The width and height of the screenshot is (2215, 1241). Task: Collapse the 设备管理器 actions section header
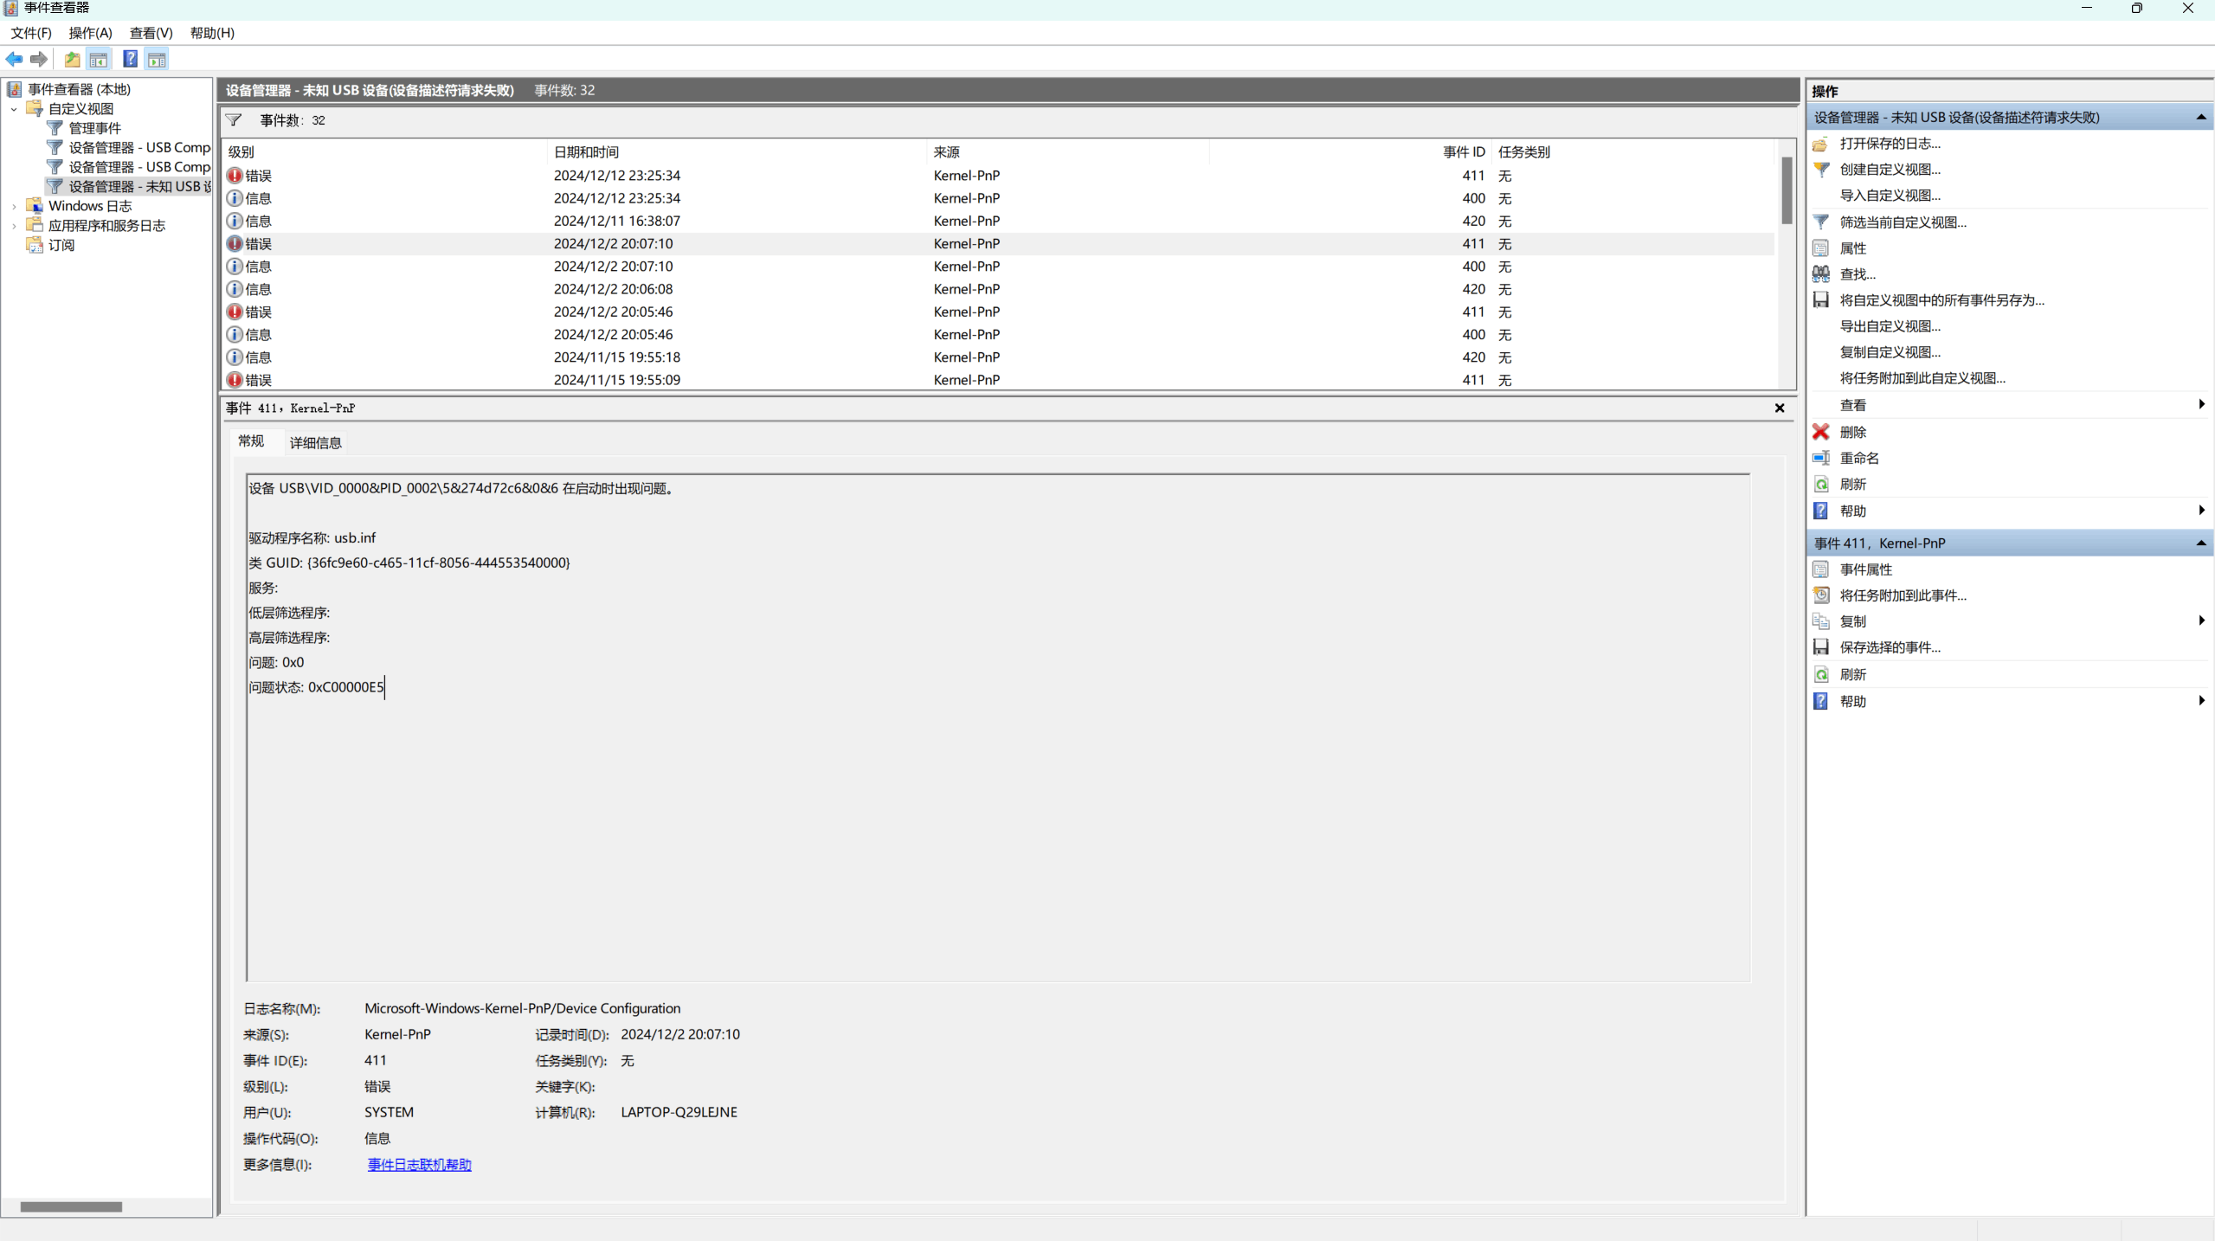coord(2199,118)
